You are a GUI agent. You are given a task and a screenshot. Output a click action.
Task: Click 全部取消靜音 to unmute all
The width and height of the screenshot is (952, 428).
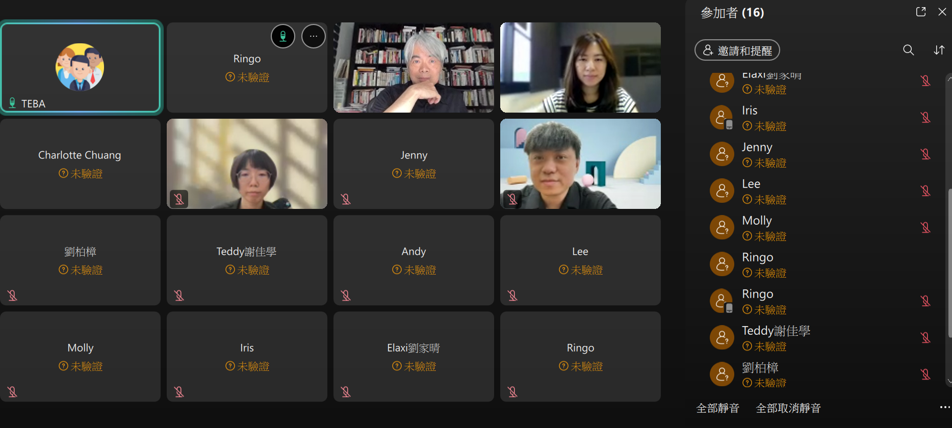pyautogui.click(x=788, y=408)
